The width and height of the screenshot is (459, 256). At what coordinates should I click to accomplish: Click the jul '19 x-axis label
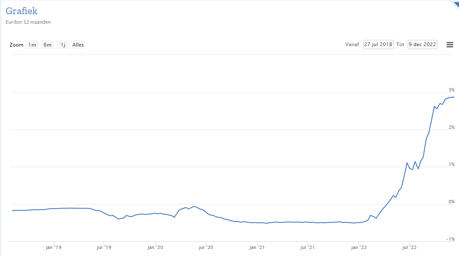(x=104, y=248)
